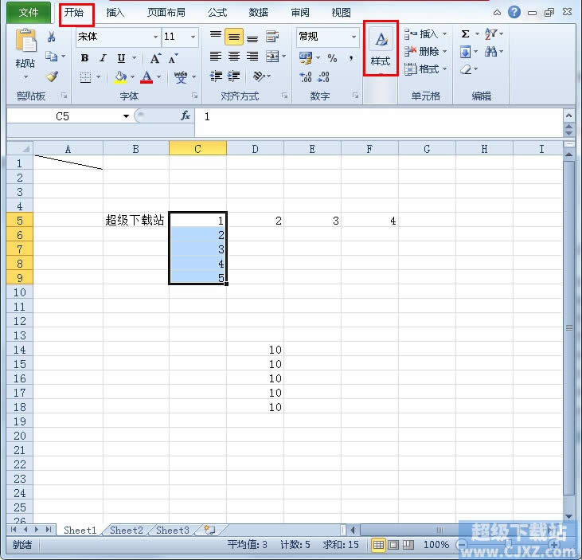This screenshot has height=560, width=582.
Task: Open the 对齐方式 dialog launcher
Action: pyautogui.click(x=284, y=96)
